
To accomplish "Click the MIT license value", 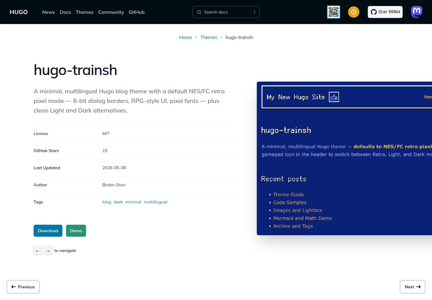I will tap(106, 133).
